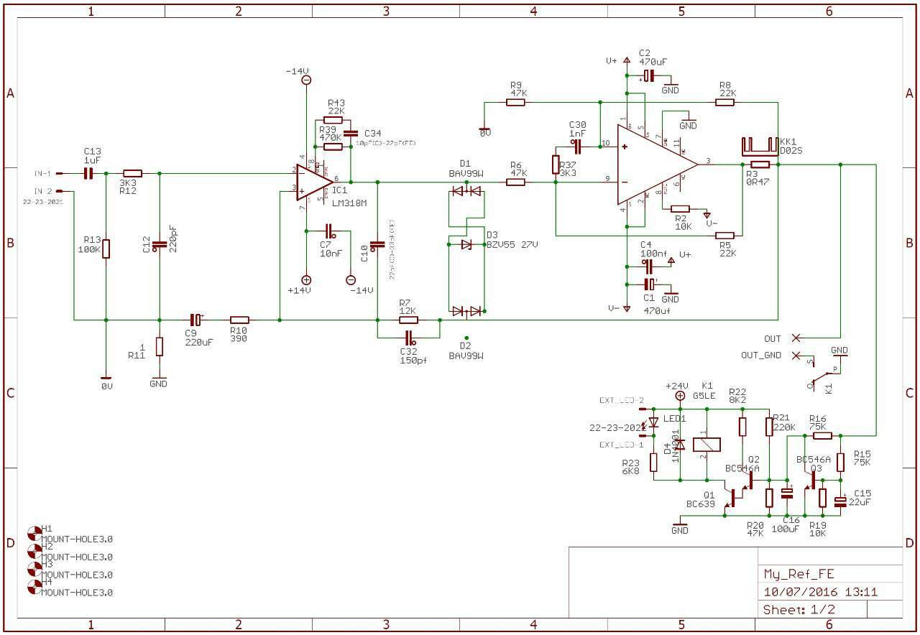This screenshot has height=635, width=920.
Task: Select the 'My_Ref_FE' title block text
Action: 799,574
